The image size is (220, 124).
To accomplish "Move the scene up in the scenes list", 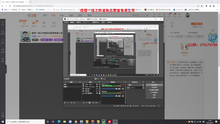I will point(71,103).
